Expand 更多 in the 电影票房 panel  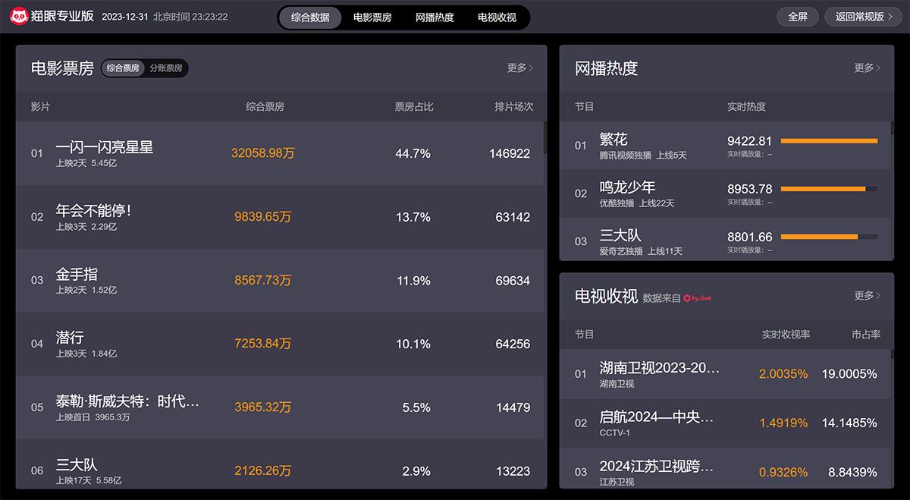519,68
